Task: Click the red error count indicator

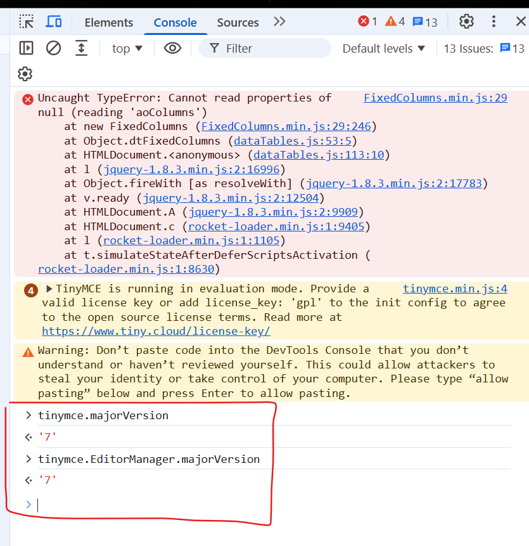Action: [367, 22]
